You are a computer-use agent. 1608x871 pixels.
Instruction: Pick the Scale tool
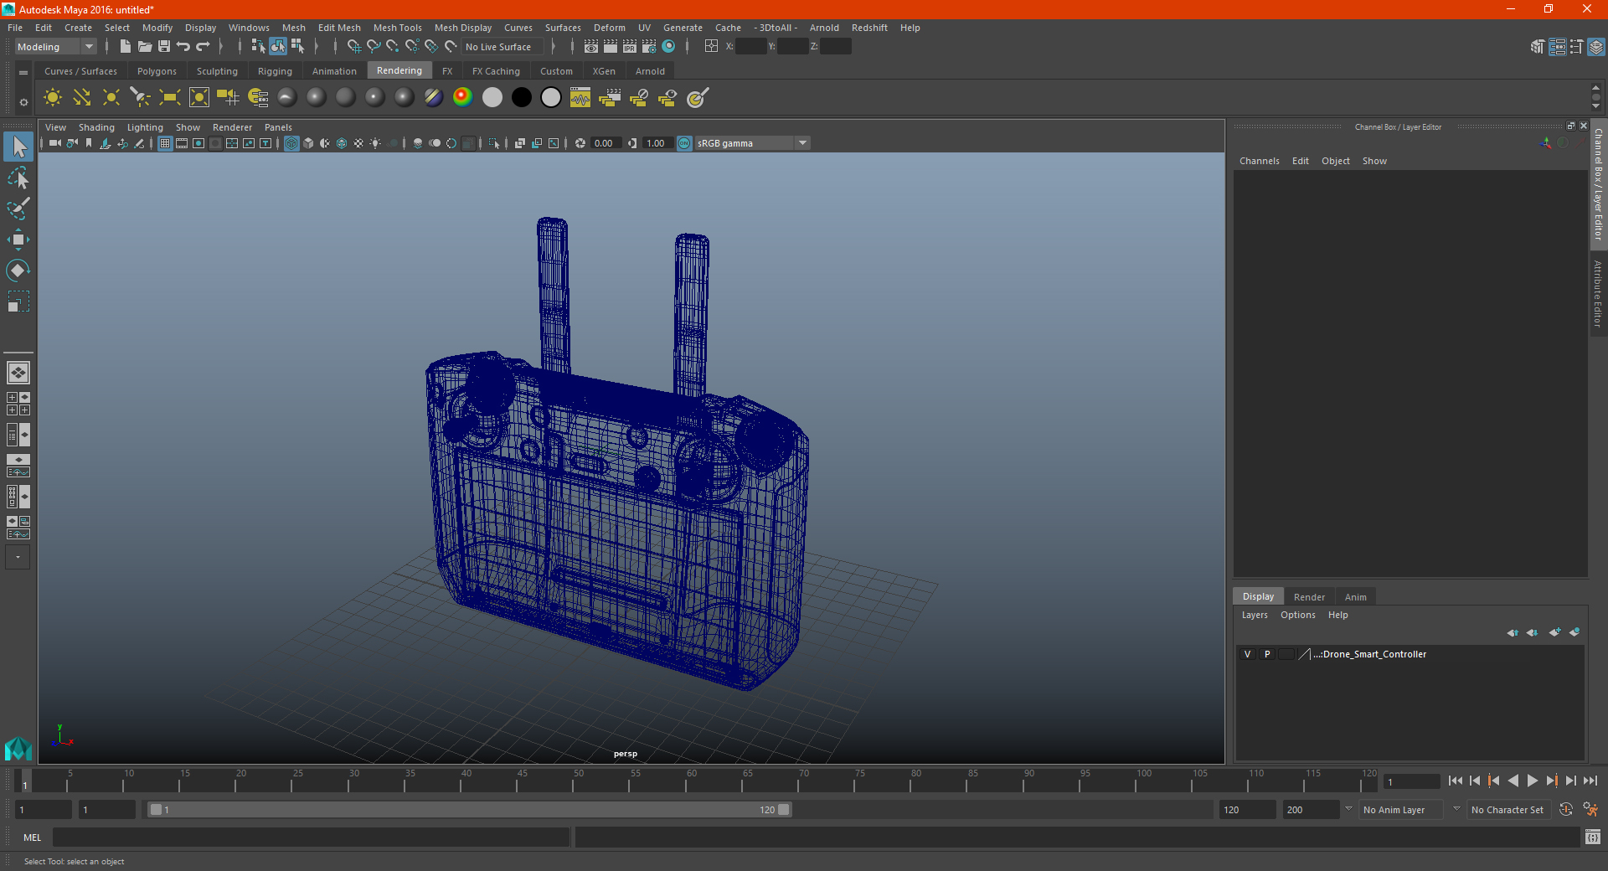click(x=18, y=301)
